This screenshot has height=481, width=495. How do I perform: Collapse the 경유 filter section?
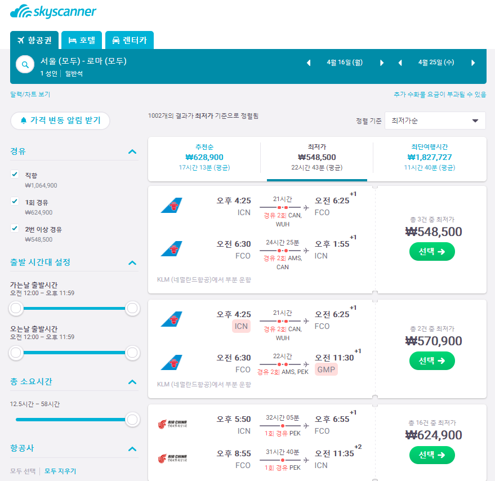[132, 152]
